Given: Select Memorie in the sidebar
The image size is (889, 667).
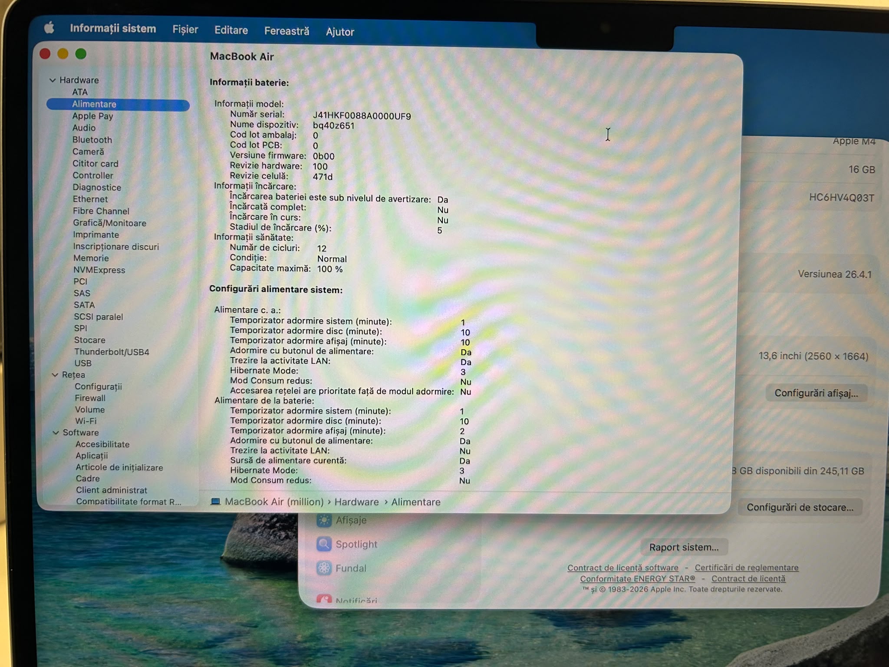Looking at the screenshot, I should (x=91, y=258).
